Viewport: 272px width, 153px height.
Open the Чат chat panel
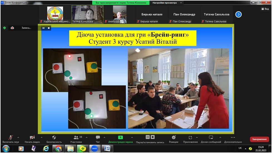coord(98,139)
